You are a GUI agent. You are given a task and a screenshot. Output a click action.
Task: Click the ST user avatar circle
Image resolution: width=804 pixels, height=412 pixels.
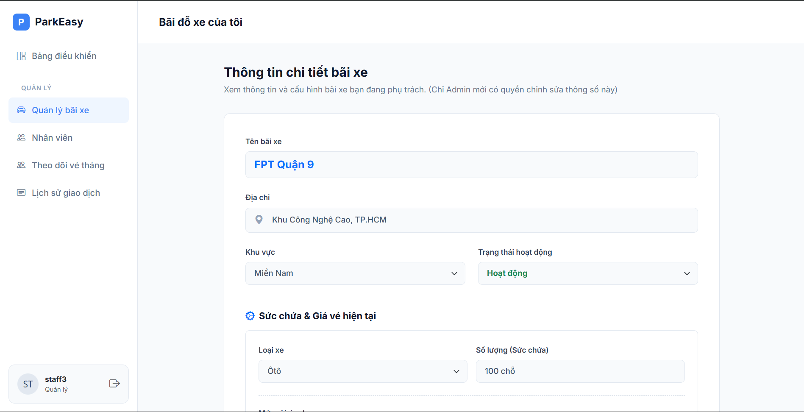(x=28, y=384)
